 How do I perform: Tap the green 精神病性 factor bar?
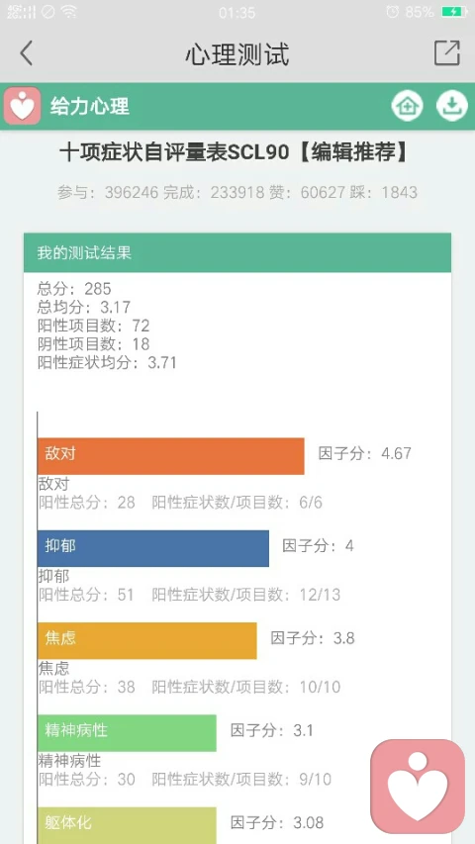coord(127,733)
